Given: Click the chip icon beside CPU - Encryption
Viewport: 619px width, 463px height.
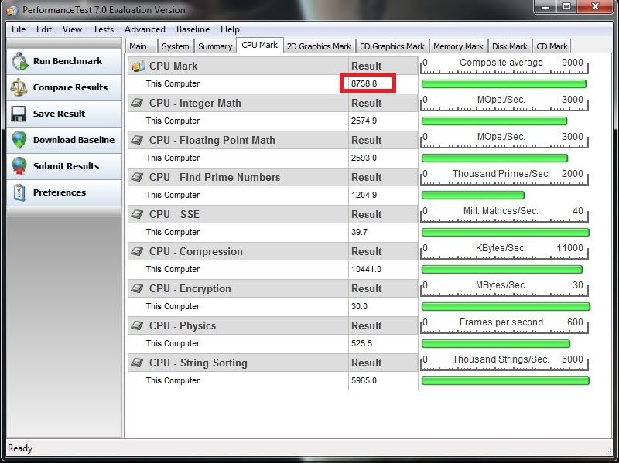Looking at the screenshot, I should [x=137, y=288].
